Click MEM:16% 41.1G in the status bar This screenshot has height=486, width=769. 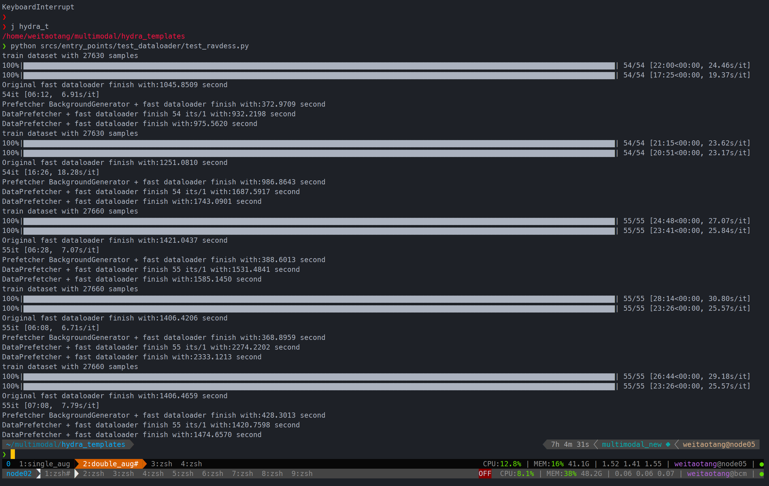click(x=561, y=464)
